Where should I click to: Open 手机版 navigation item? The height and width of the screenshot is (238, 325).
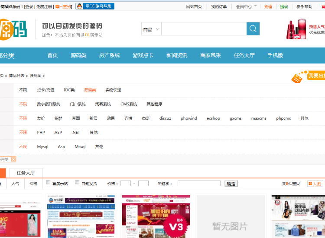coord(275,55)
